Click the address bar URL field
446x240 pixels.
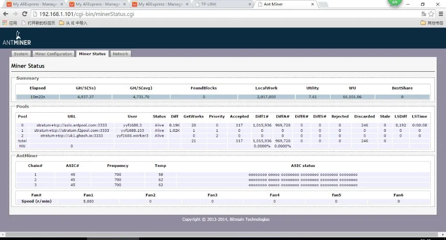point(225,14)
